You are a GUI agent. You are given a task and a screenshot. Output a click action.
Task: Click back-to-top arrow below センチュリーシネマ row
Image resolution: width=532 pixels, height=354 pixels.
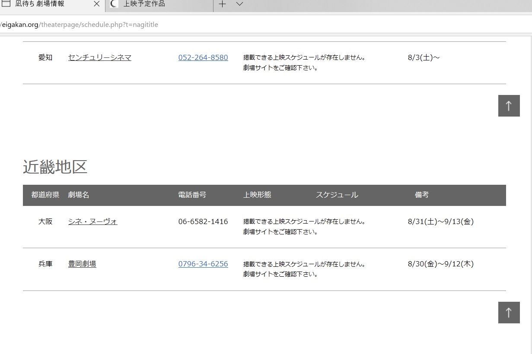(509, 106)
